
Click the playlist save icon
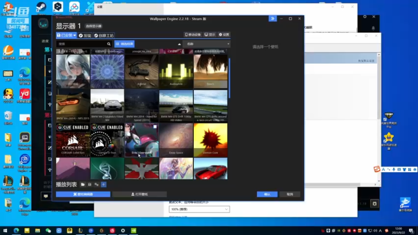click(x=90, y=184)
